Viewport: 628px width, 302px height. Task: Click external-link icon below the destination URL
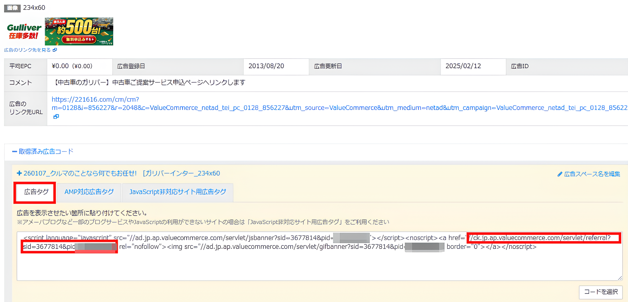(56, 116)
